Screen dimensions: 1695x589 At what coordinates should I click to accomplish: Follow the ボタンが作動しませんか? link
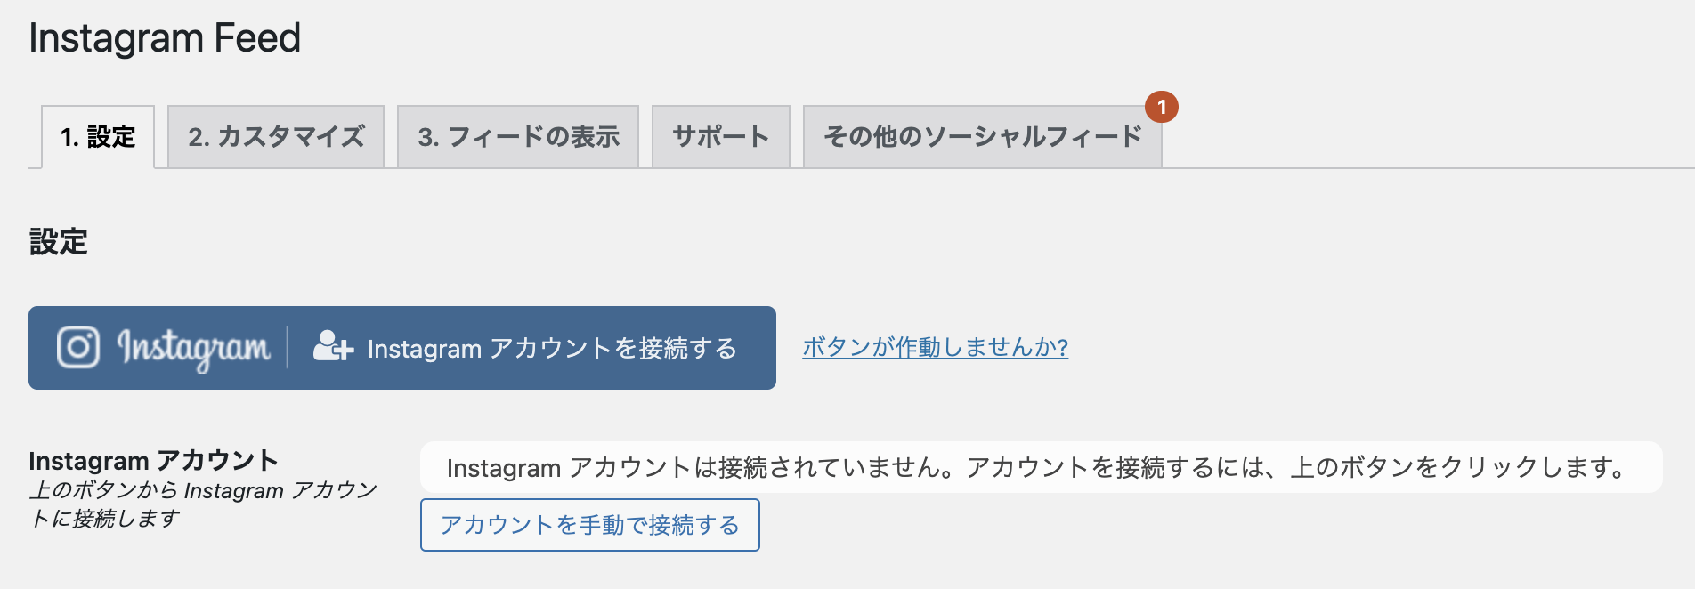point(935,347)
